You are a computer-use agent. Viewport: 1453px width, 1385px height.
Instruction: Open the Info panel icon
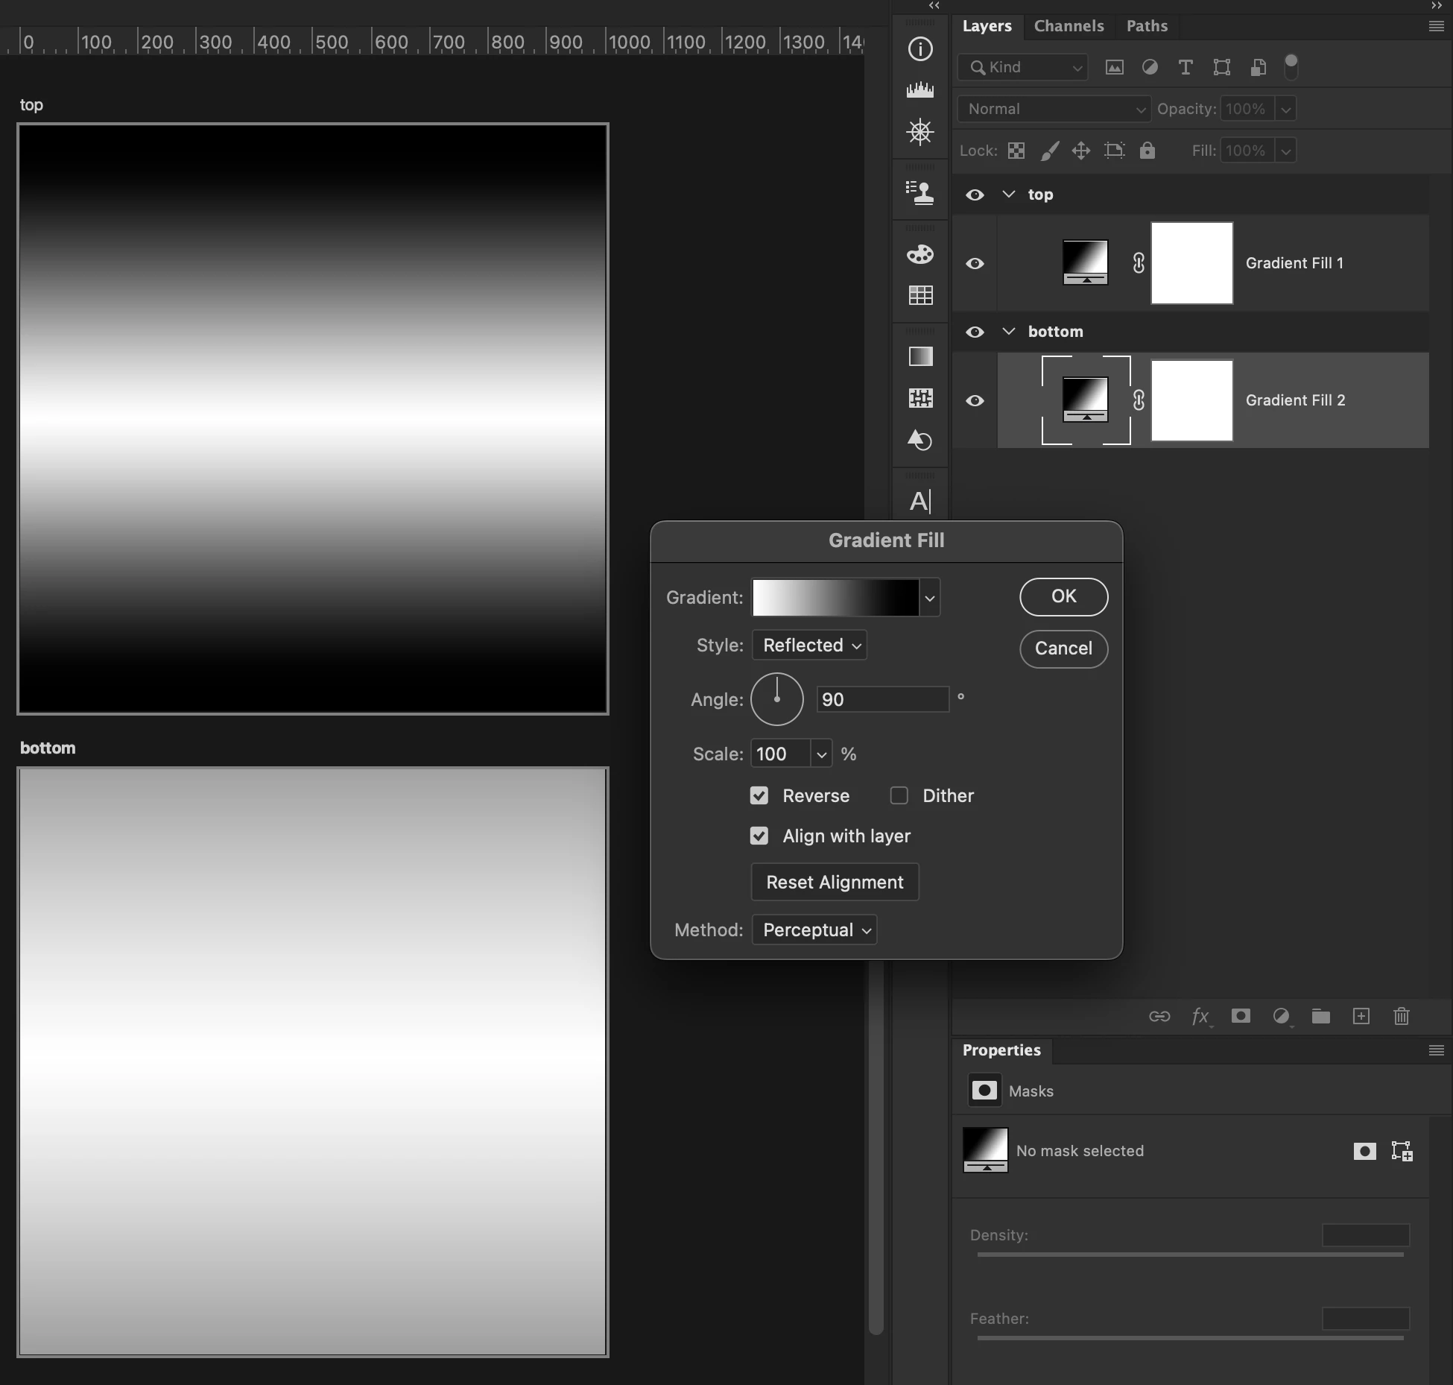click(920, 49)
